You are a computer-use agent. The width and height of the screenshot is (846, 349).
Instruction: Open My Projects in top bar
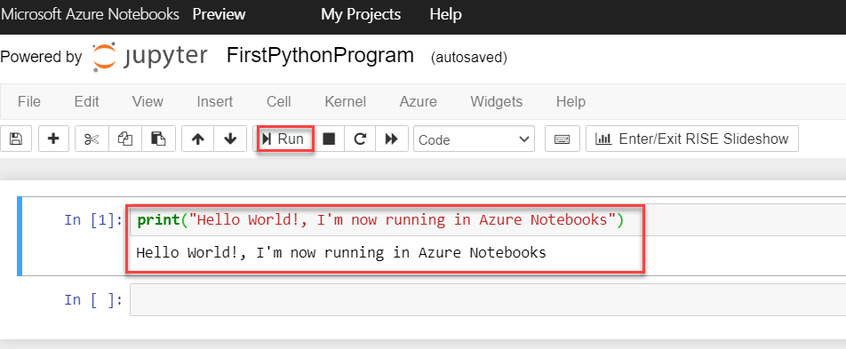coord(361,14)
